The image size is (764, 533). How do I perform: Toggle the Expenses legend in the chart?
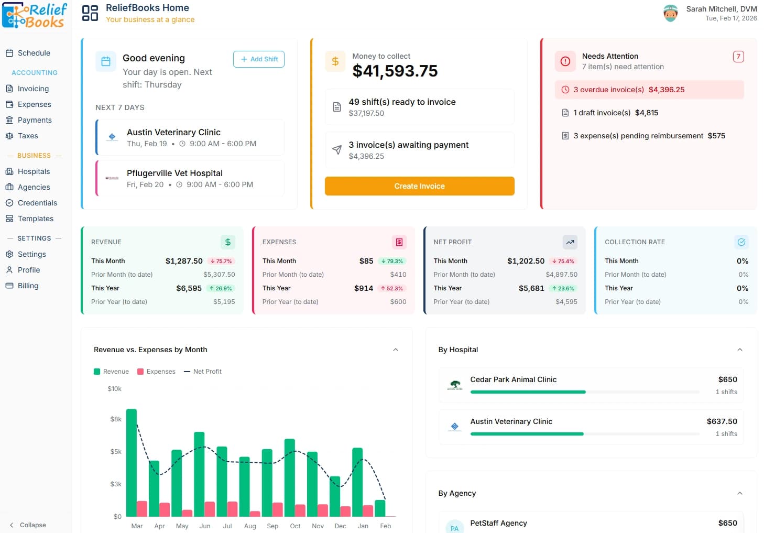pos(156,371)
